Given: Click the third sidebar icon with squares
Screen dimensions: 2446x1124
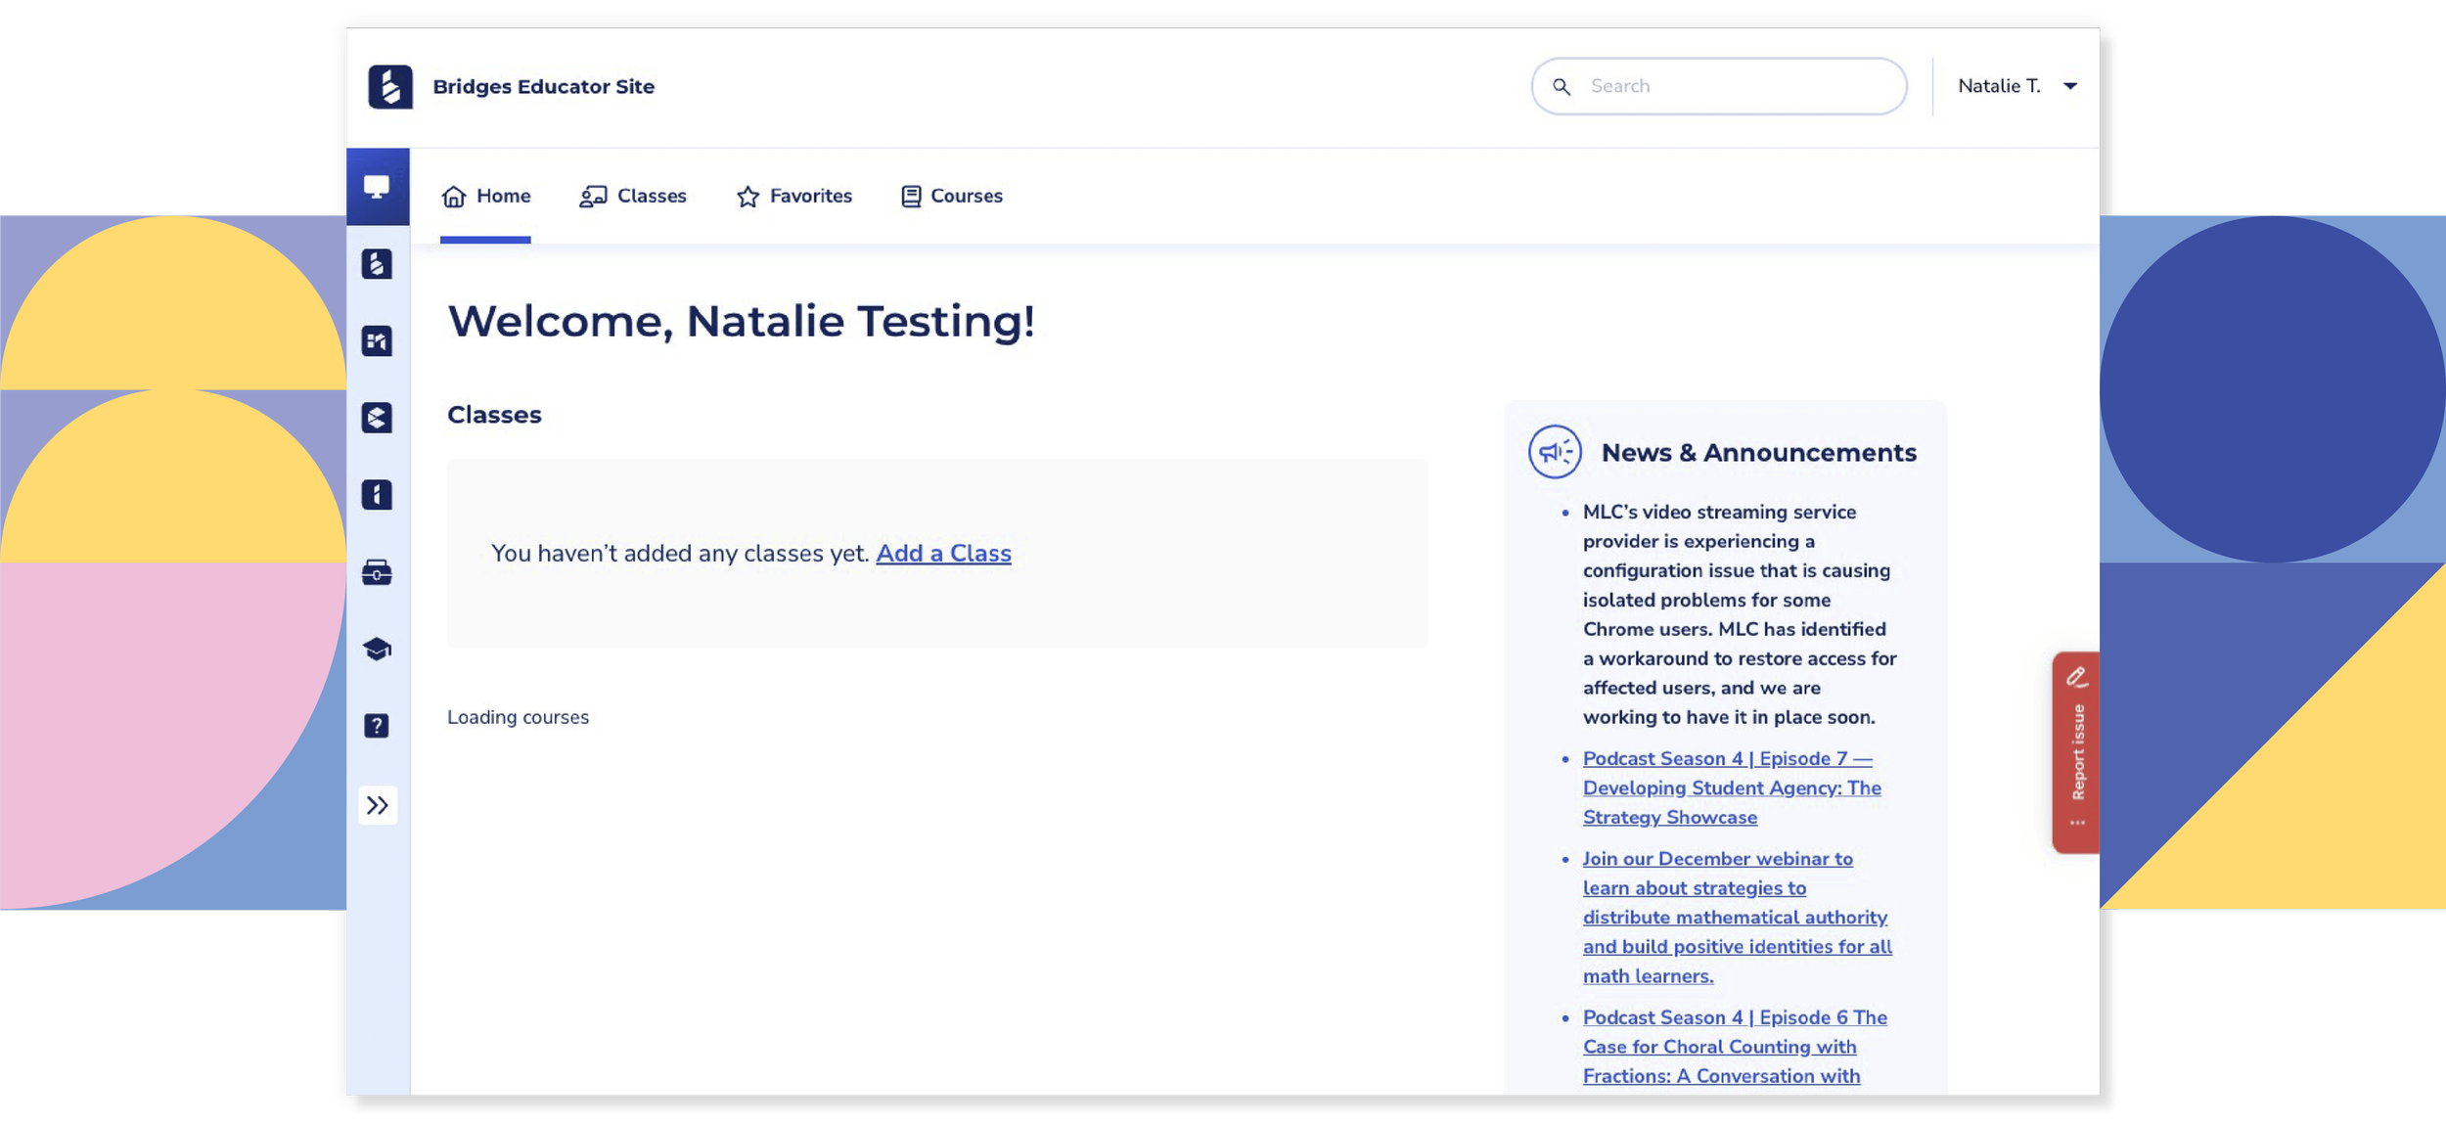Looking at the screenshot, I should (x=377, y=340).
